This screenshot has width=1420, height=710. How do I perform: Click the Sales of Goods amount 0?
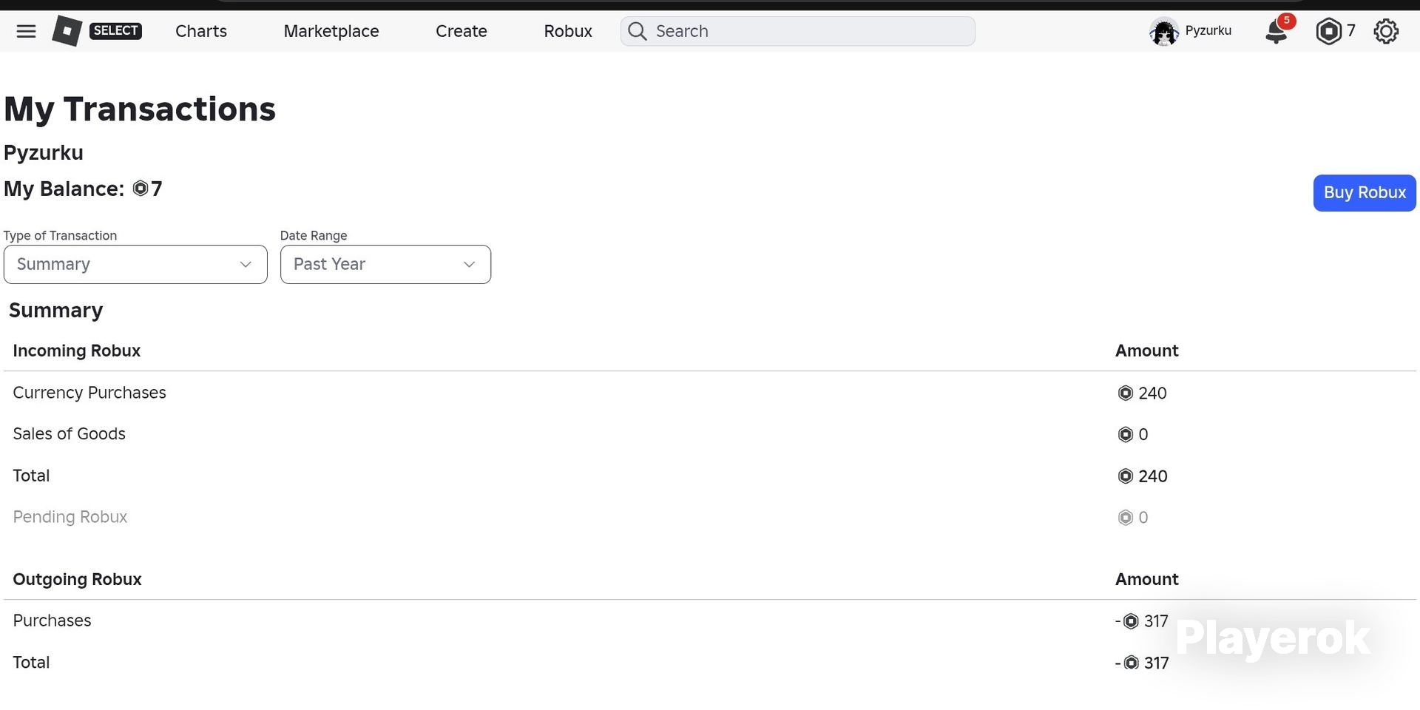[1143, 434]
